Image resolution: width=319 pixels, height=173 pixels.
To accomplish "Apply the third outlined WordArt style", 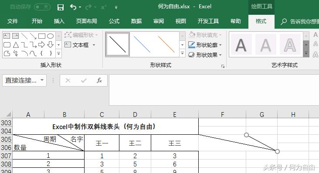I will pyautogui.click(x=290, y=44).
